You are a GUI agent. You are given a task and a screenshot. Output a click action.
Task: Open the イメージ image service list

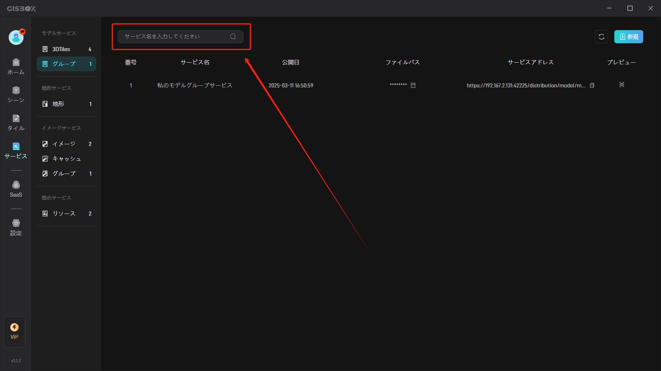pyautogui.click(x=67, y=144)
